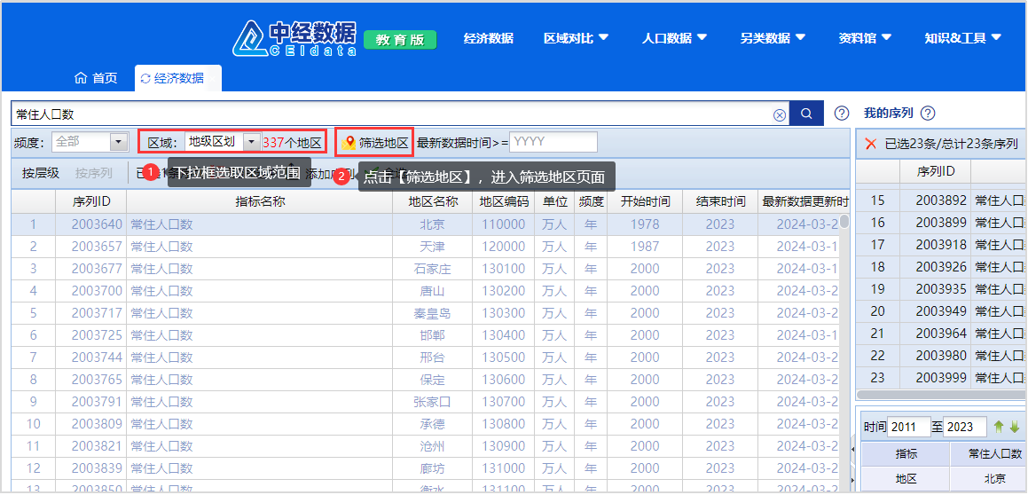Click the green up arrow near the time range

(x=999, y=427)
